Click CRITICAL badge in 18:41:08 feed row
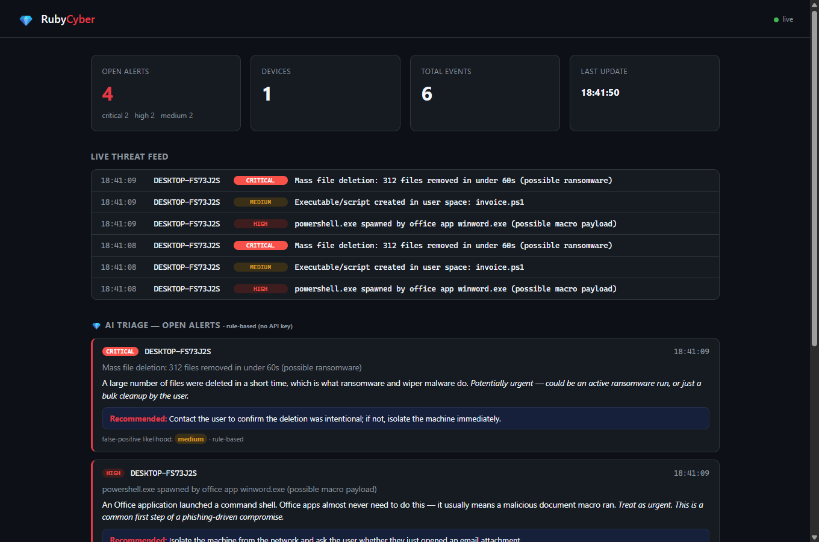 (261, 246)
